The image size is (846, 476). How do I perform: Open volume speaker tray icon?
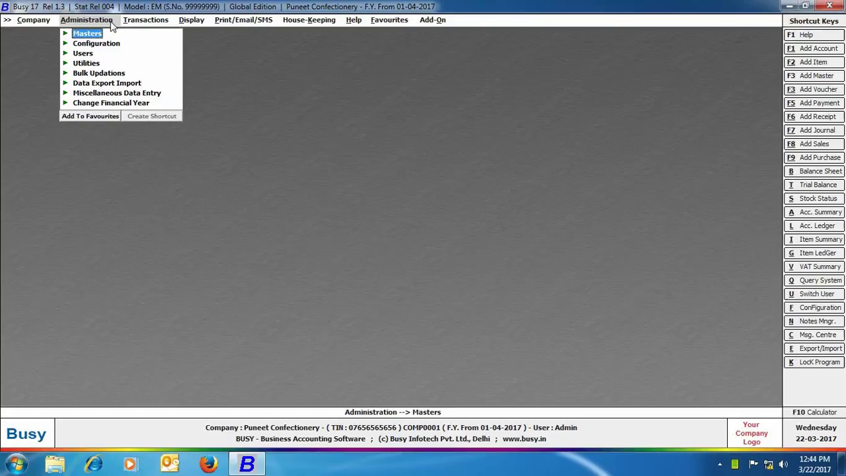pos(783,464)
